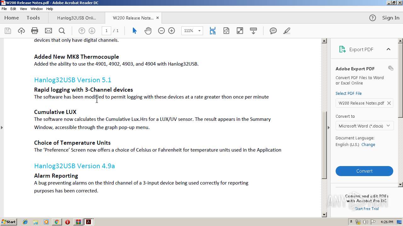Open the Windows Start button
The width and height of the screenshot is (403, 226).
(x=9, y=222)
